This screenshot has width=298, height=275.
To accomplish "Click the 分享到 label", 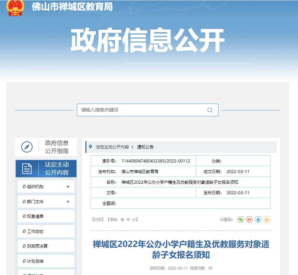I will point(226,220).
